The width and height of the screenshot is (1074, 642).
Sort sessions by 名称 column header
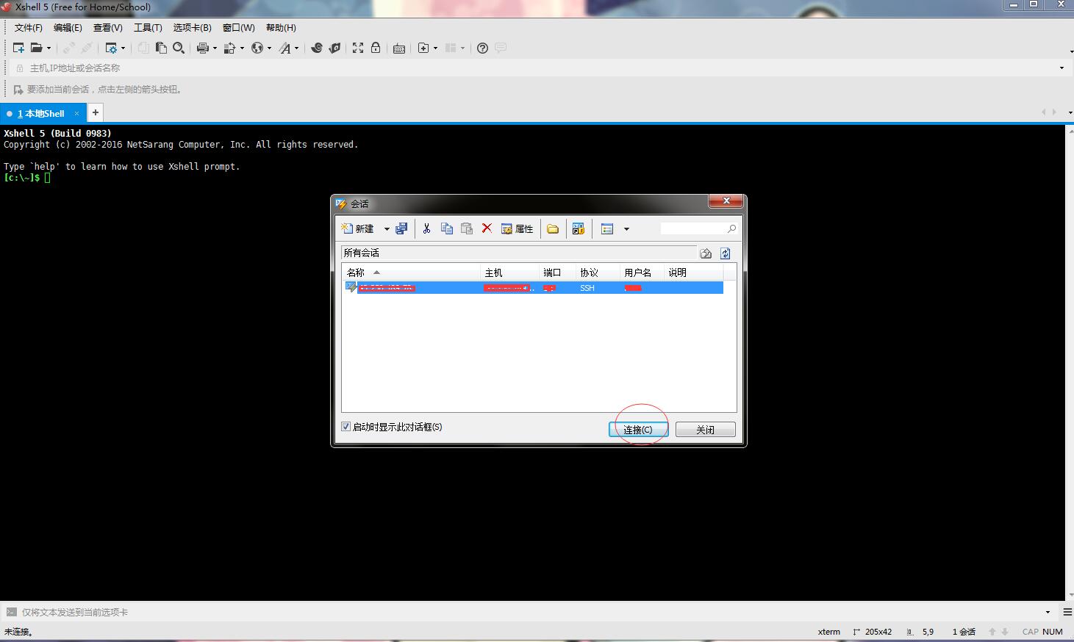[x=411, y=273]
